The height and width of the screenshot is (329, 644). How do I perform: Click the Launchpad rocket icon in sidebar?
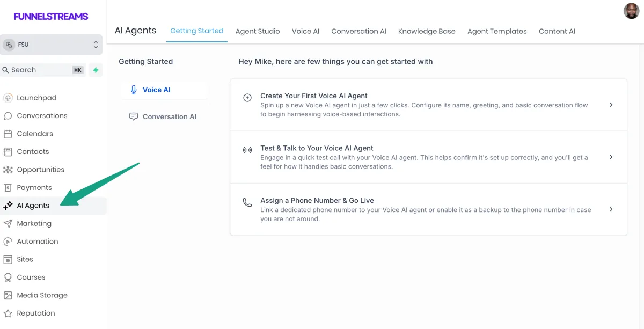(8, 98)
